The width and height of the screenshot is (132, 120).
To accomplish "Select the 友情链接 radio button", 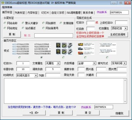I will pyautogui.click(x=67, y=23).
